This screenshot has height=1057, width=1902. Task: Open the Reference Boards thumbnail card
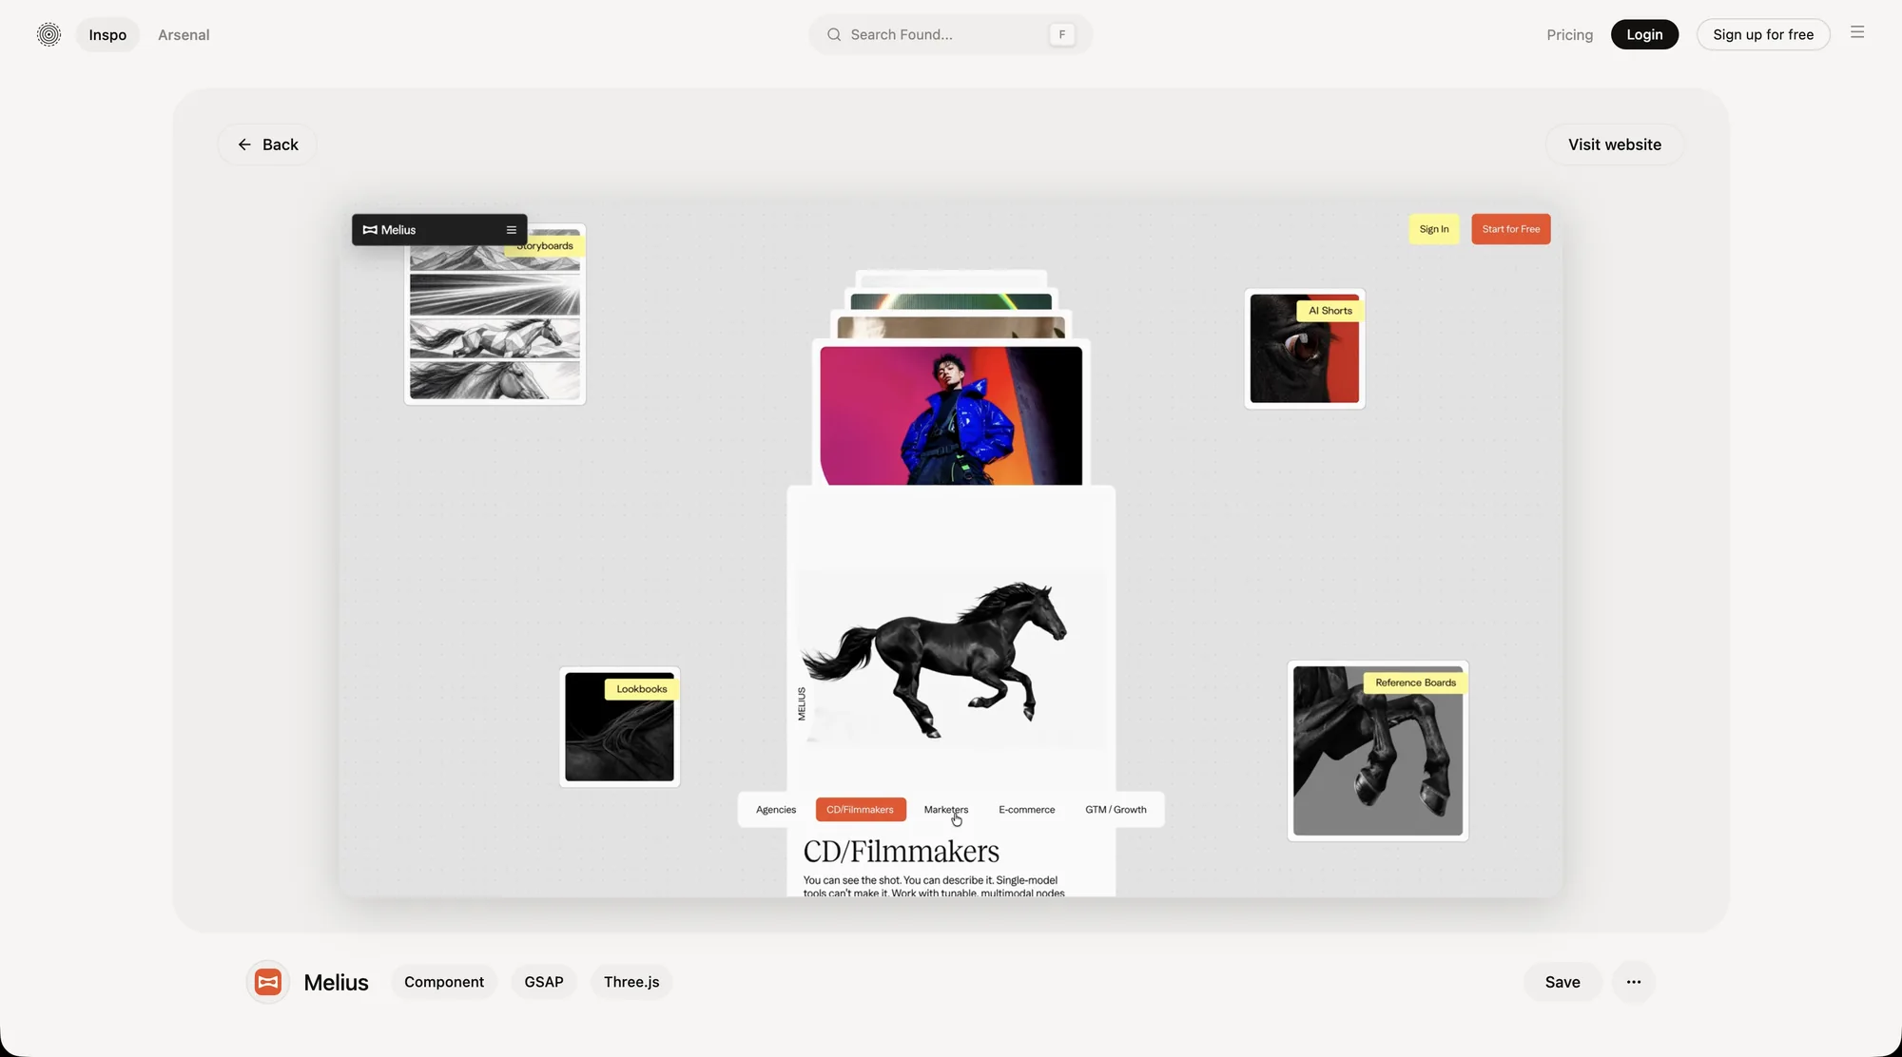click(1377, 751)
